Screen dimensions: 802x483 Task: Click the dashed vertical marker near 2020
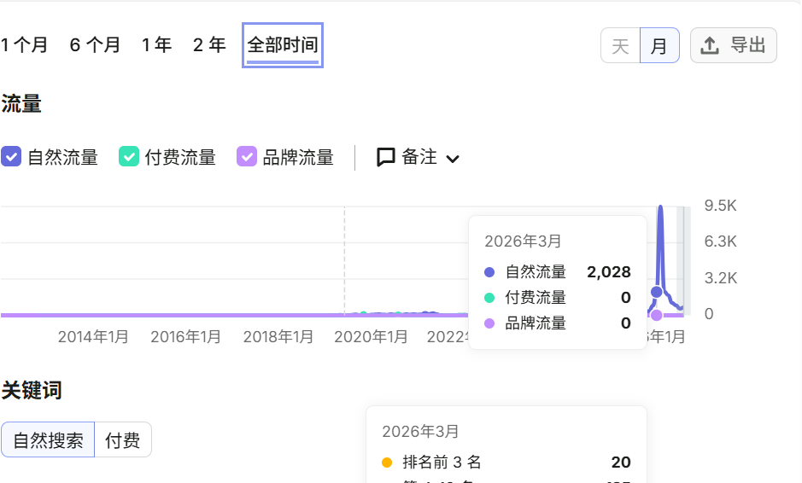[x=344, y=260]
